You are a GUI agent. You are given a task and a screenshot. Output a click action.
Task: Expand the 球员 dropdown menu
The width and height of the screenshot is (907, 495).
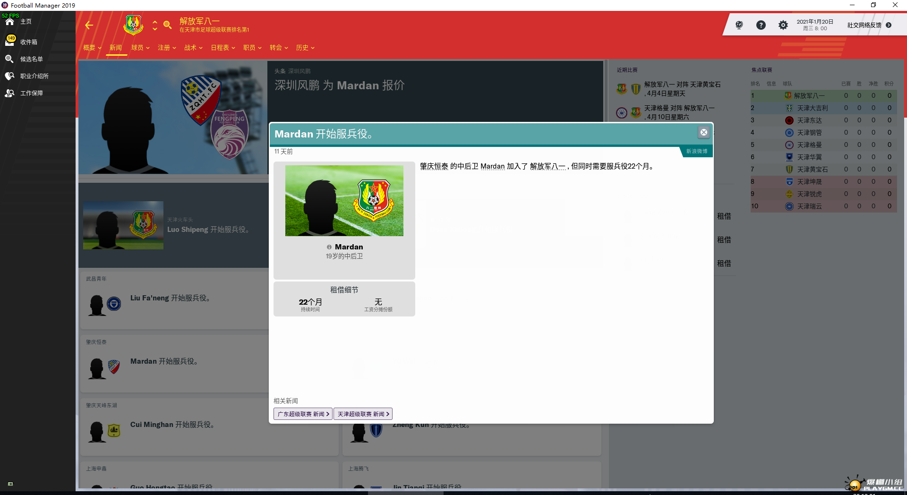coord(140,48)
